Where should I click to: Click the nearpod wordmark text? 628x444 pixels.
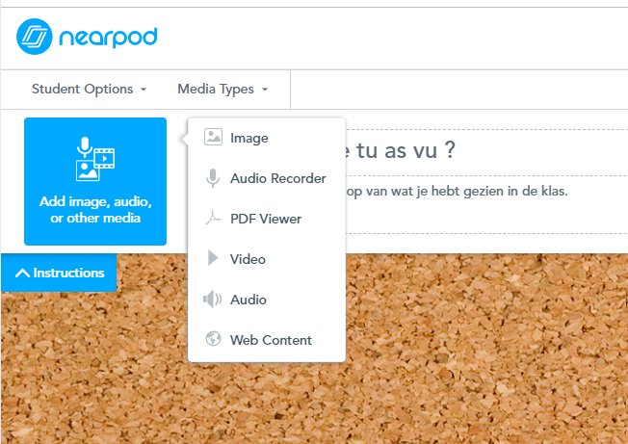(x=108, y=38)
